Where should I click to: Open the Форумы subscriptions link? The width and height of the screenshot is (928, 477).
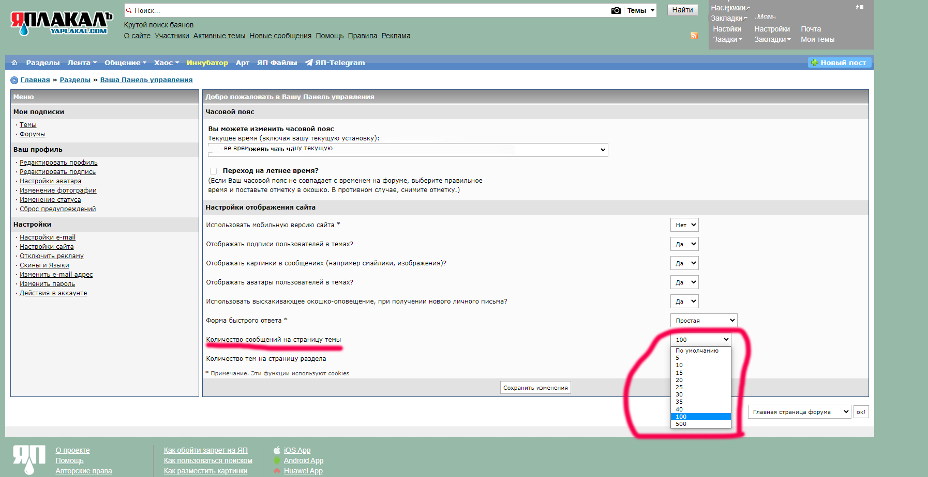click(x=32, y=134)
